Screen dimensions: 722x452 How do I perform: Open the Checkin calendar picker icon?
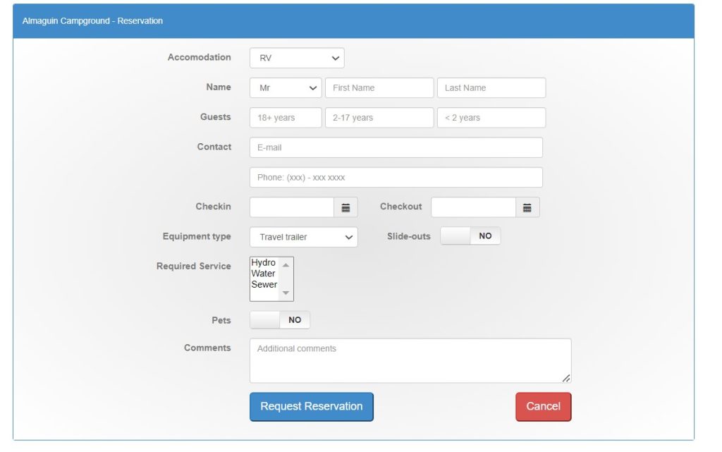click(345, 207)
